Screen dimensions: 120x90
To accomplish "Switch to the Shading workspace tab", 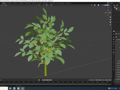I will click(x=34, y=3).
